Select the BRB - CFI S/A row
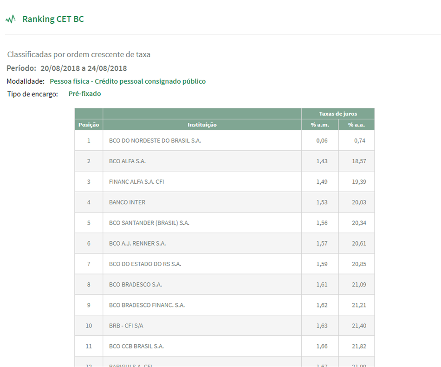Screen dimensions: 441x367 click(224, 326)
